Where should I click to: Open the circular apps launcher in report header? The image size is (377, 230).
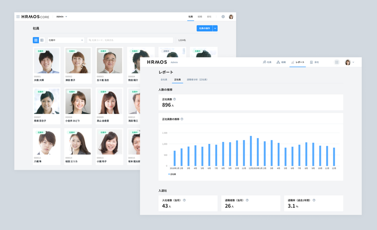[336, 62]
